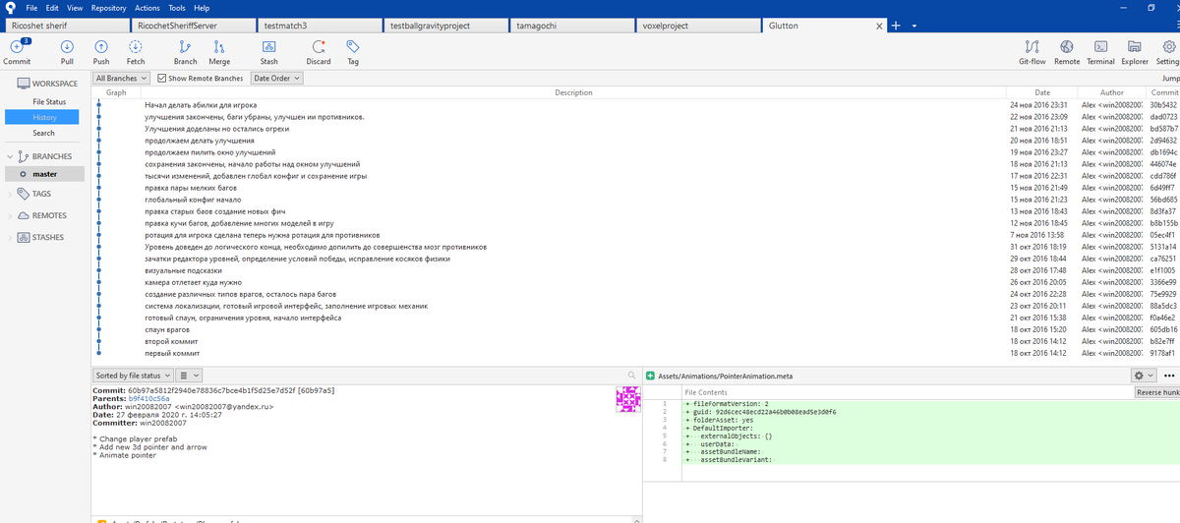Click the Author column header
This screenshot has width=1180, height=523.
1112,92
